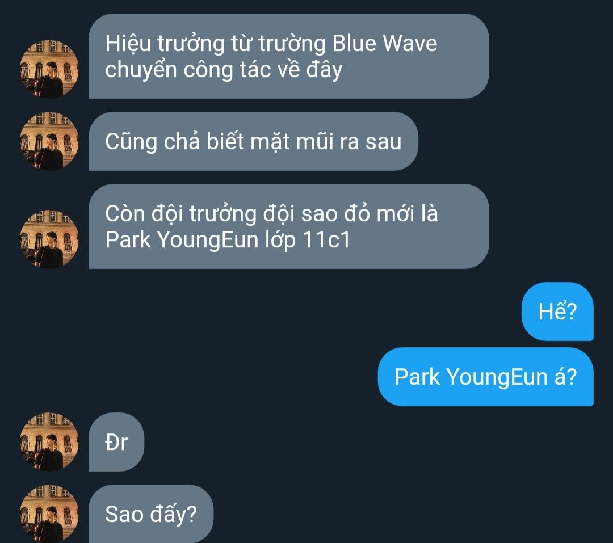Select the "Hiệu trưởng từ trường Blue Wave" bubble
Image resolution: width=613 pixels, height=543 pixels.
pos(288,56)
